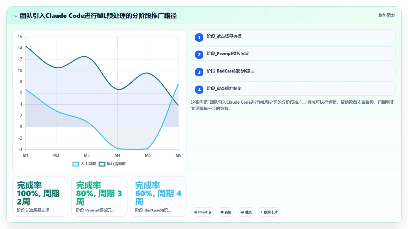Viewport: 408px width, 229px height.
Task: Click the 趋势图表 label
Action: [387, 15]
